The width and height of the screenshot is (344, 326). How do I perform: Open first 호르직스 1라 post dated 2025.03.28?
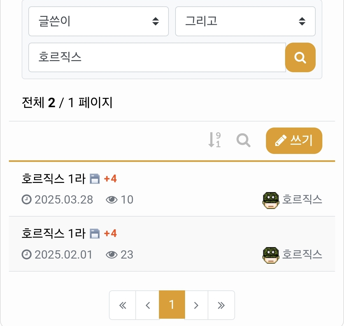tap(53, 179)
